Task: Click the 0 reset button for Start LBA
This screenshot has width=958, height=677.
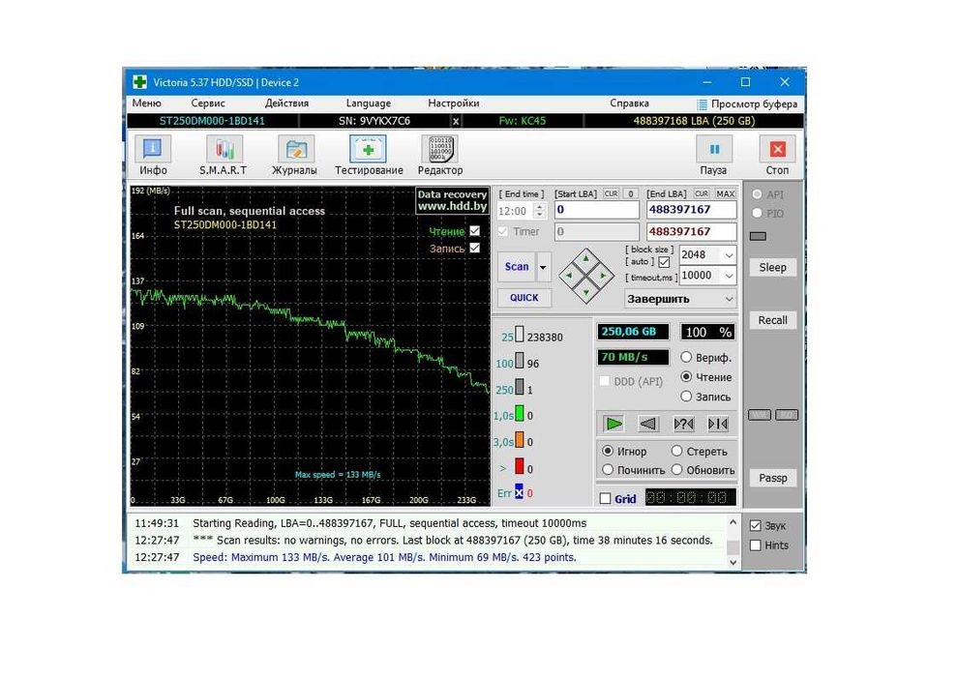Action: (631, 193)
